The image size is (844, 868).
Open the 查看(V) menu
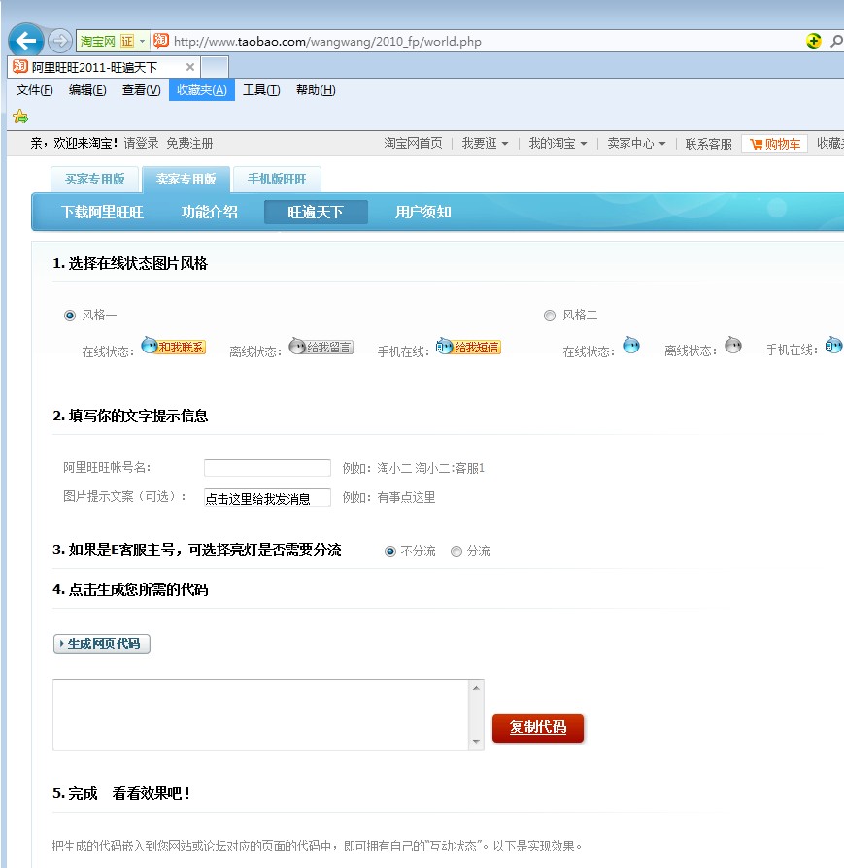(141, 90)
